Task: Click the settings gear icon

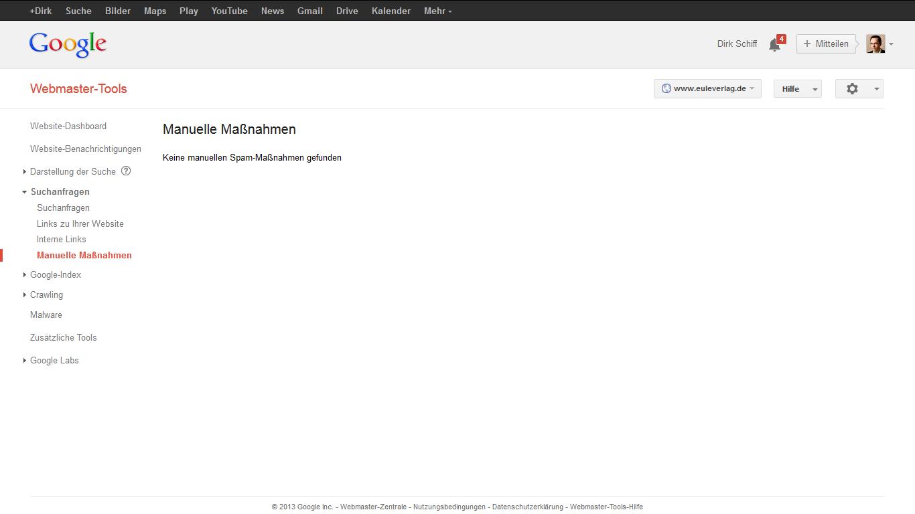Action: 852,88
